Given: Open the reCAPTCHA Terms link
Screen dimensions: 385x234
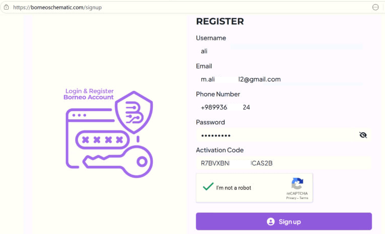Looking at the screenshot, I should pyautogui.click(x=304, y=198).
